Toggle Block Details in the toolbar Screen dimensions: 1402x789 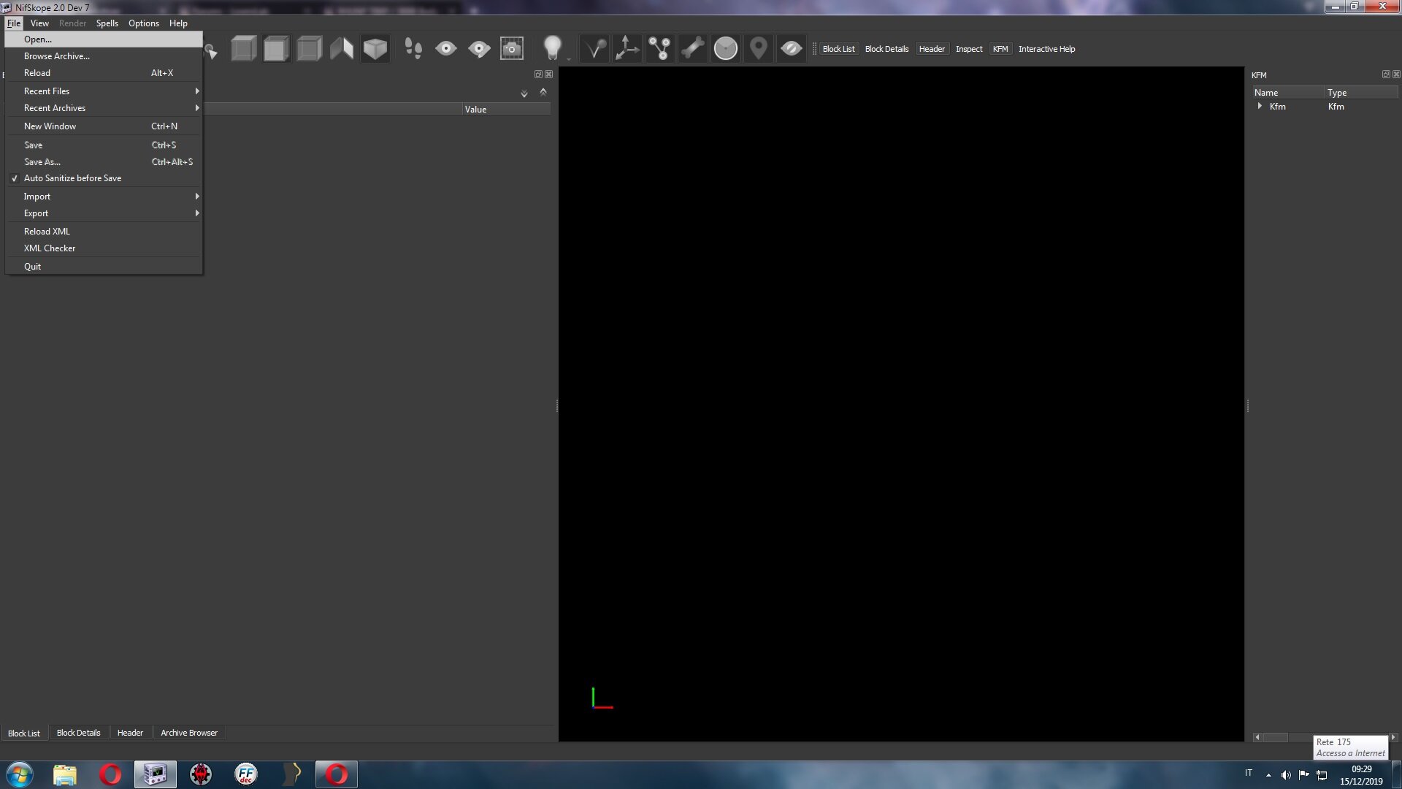[886, 49]
